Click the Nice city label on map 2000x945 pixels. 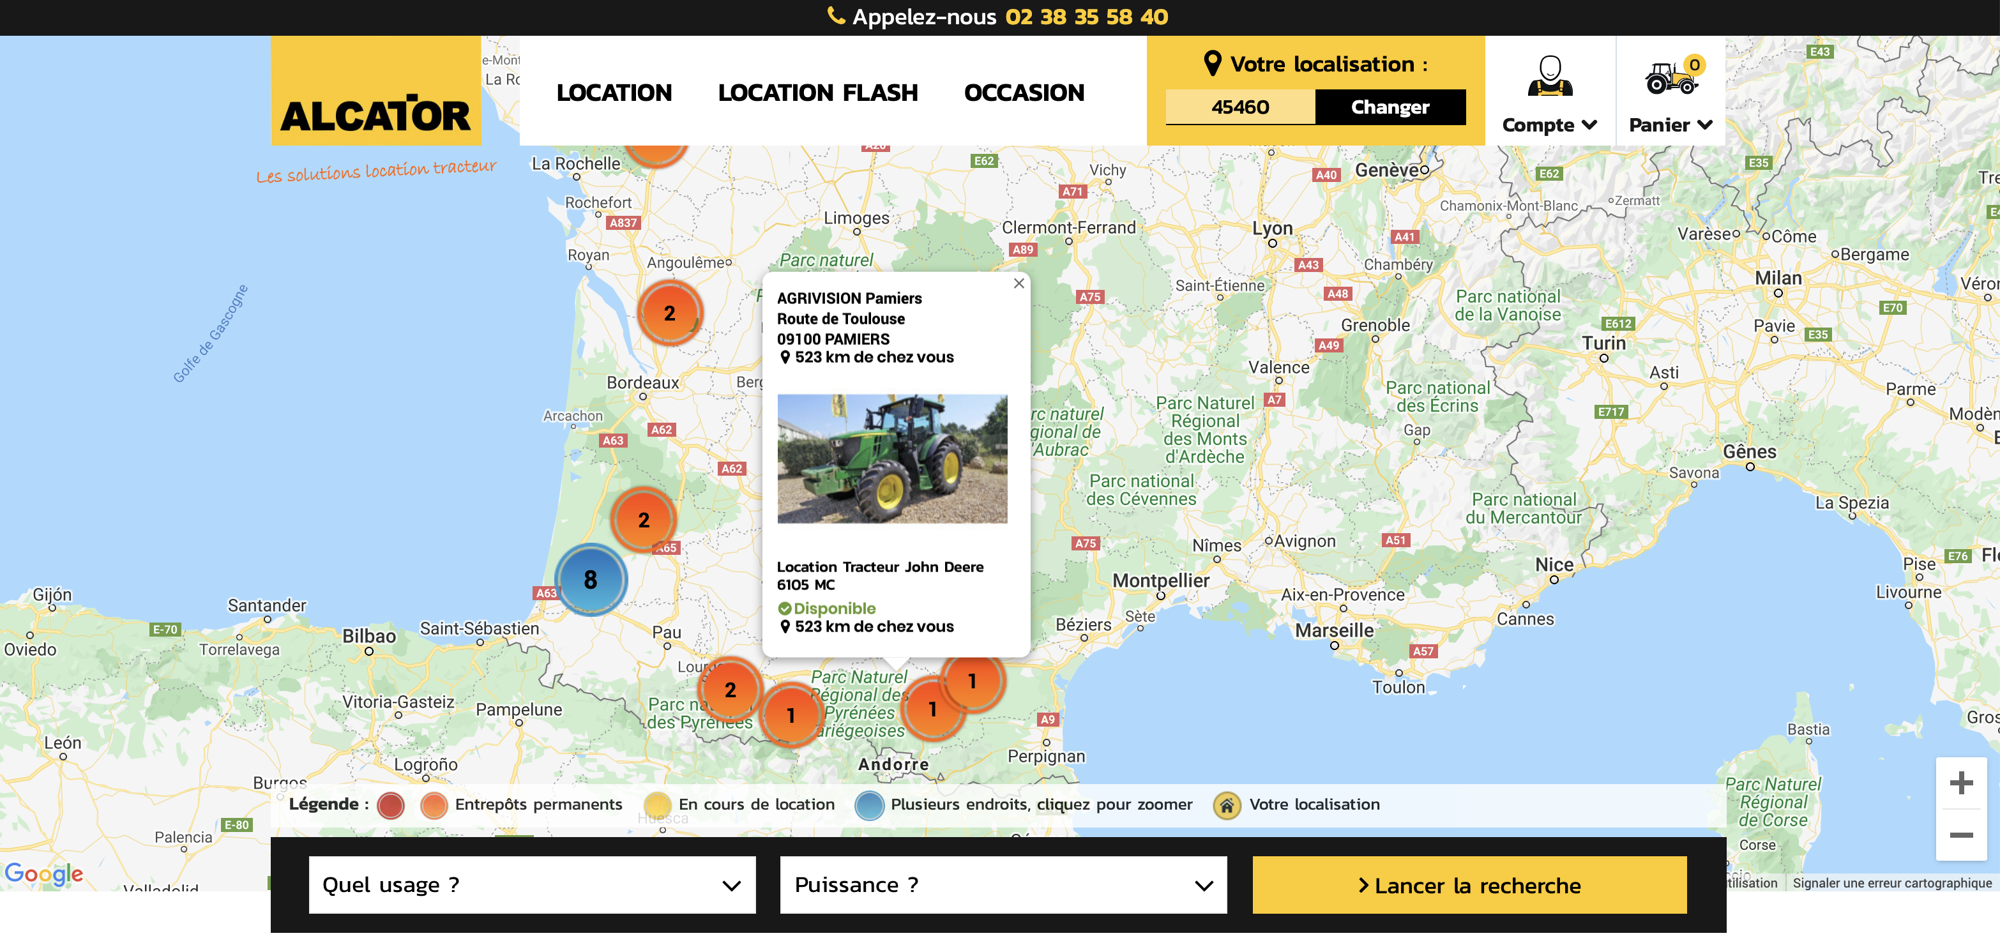click(x=1554, y=564)
